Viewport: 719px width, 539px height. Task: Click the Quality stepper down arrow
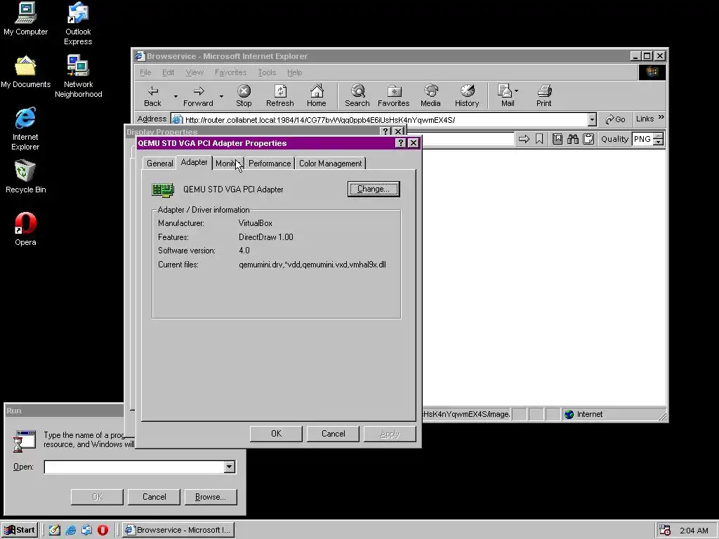pos(659,142)
